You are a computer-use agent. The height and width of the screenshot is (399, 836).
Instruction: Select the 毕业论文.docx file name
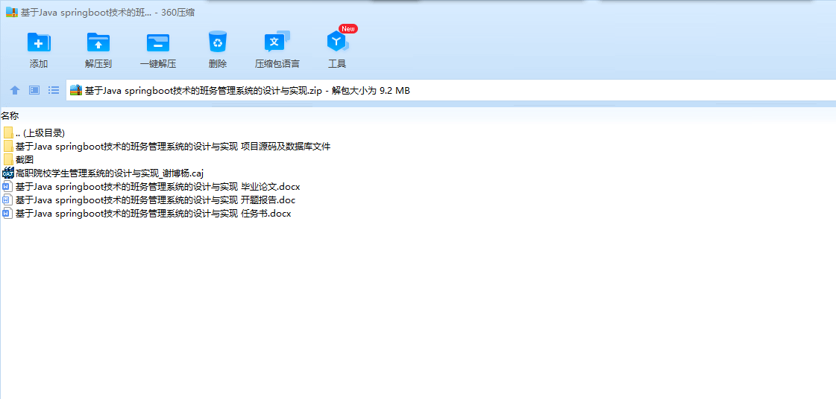158,186
